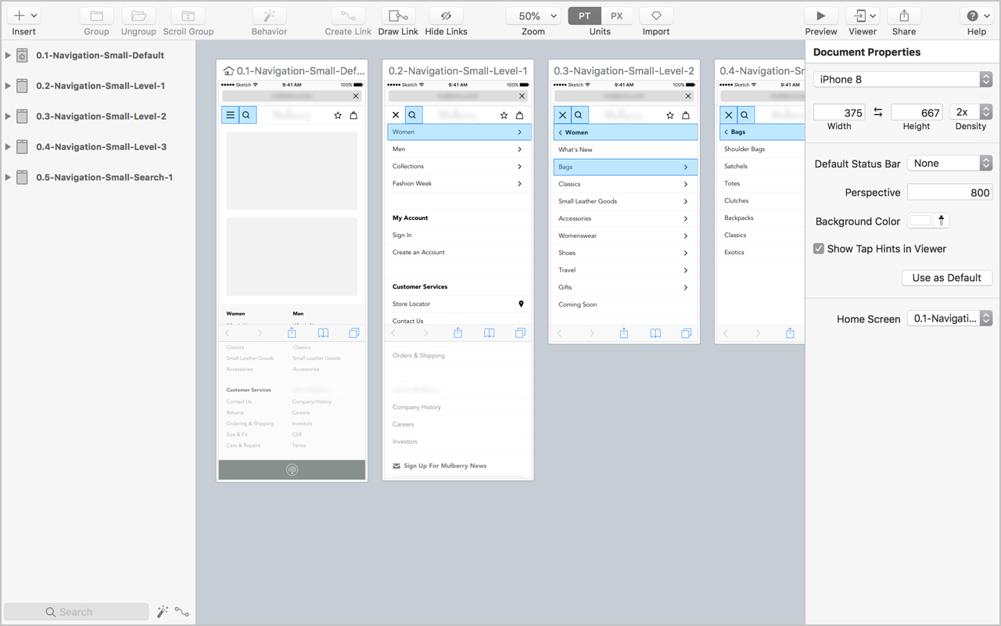Image resolution: width=1001 pixels, height=626 pixels.
Task: Click Sign In in 0.2 artboard
Action: point(402,235)
